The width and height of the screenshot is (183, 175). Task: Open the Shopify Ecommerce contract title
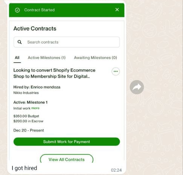tap(54, 73)
